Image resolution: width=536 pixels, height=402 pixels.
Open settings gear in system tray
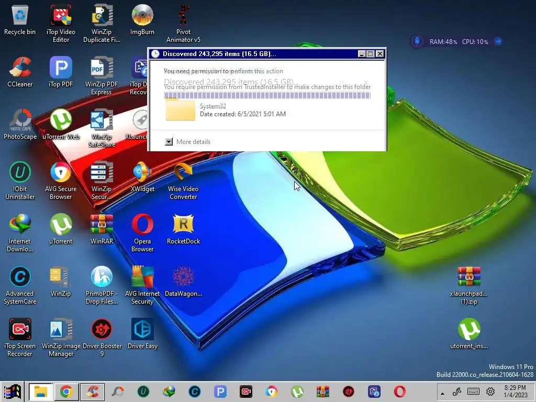[x=490, y=392]
